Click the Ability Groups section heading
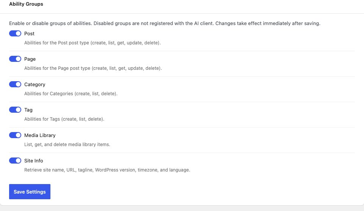 click(26, 4)
